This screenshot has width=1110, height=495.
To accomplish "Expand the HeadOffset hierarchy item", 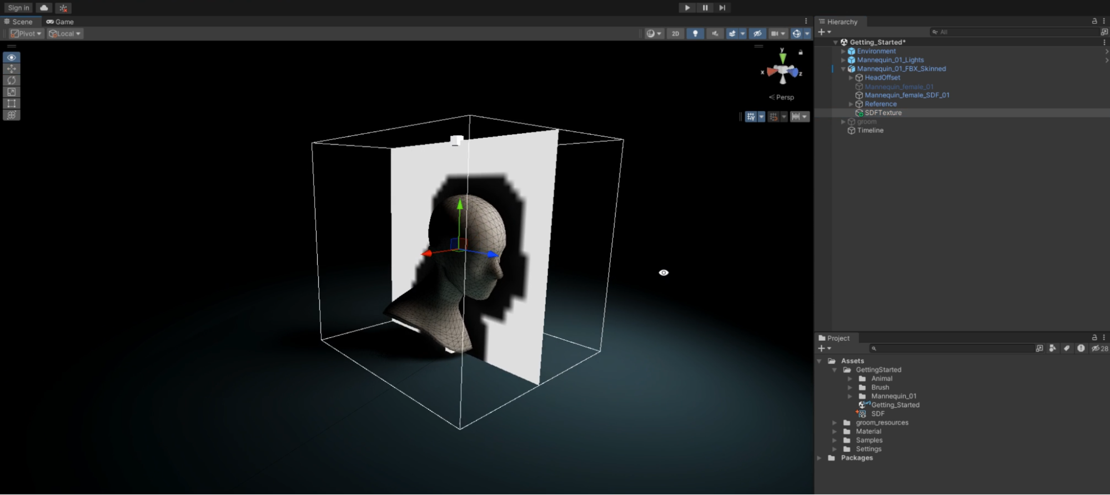I will tap(851, 78).
